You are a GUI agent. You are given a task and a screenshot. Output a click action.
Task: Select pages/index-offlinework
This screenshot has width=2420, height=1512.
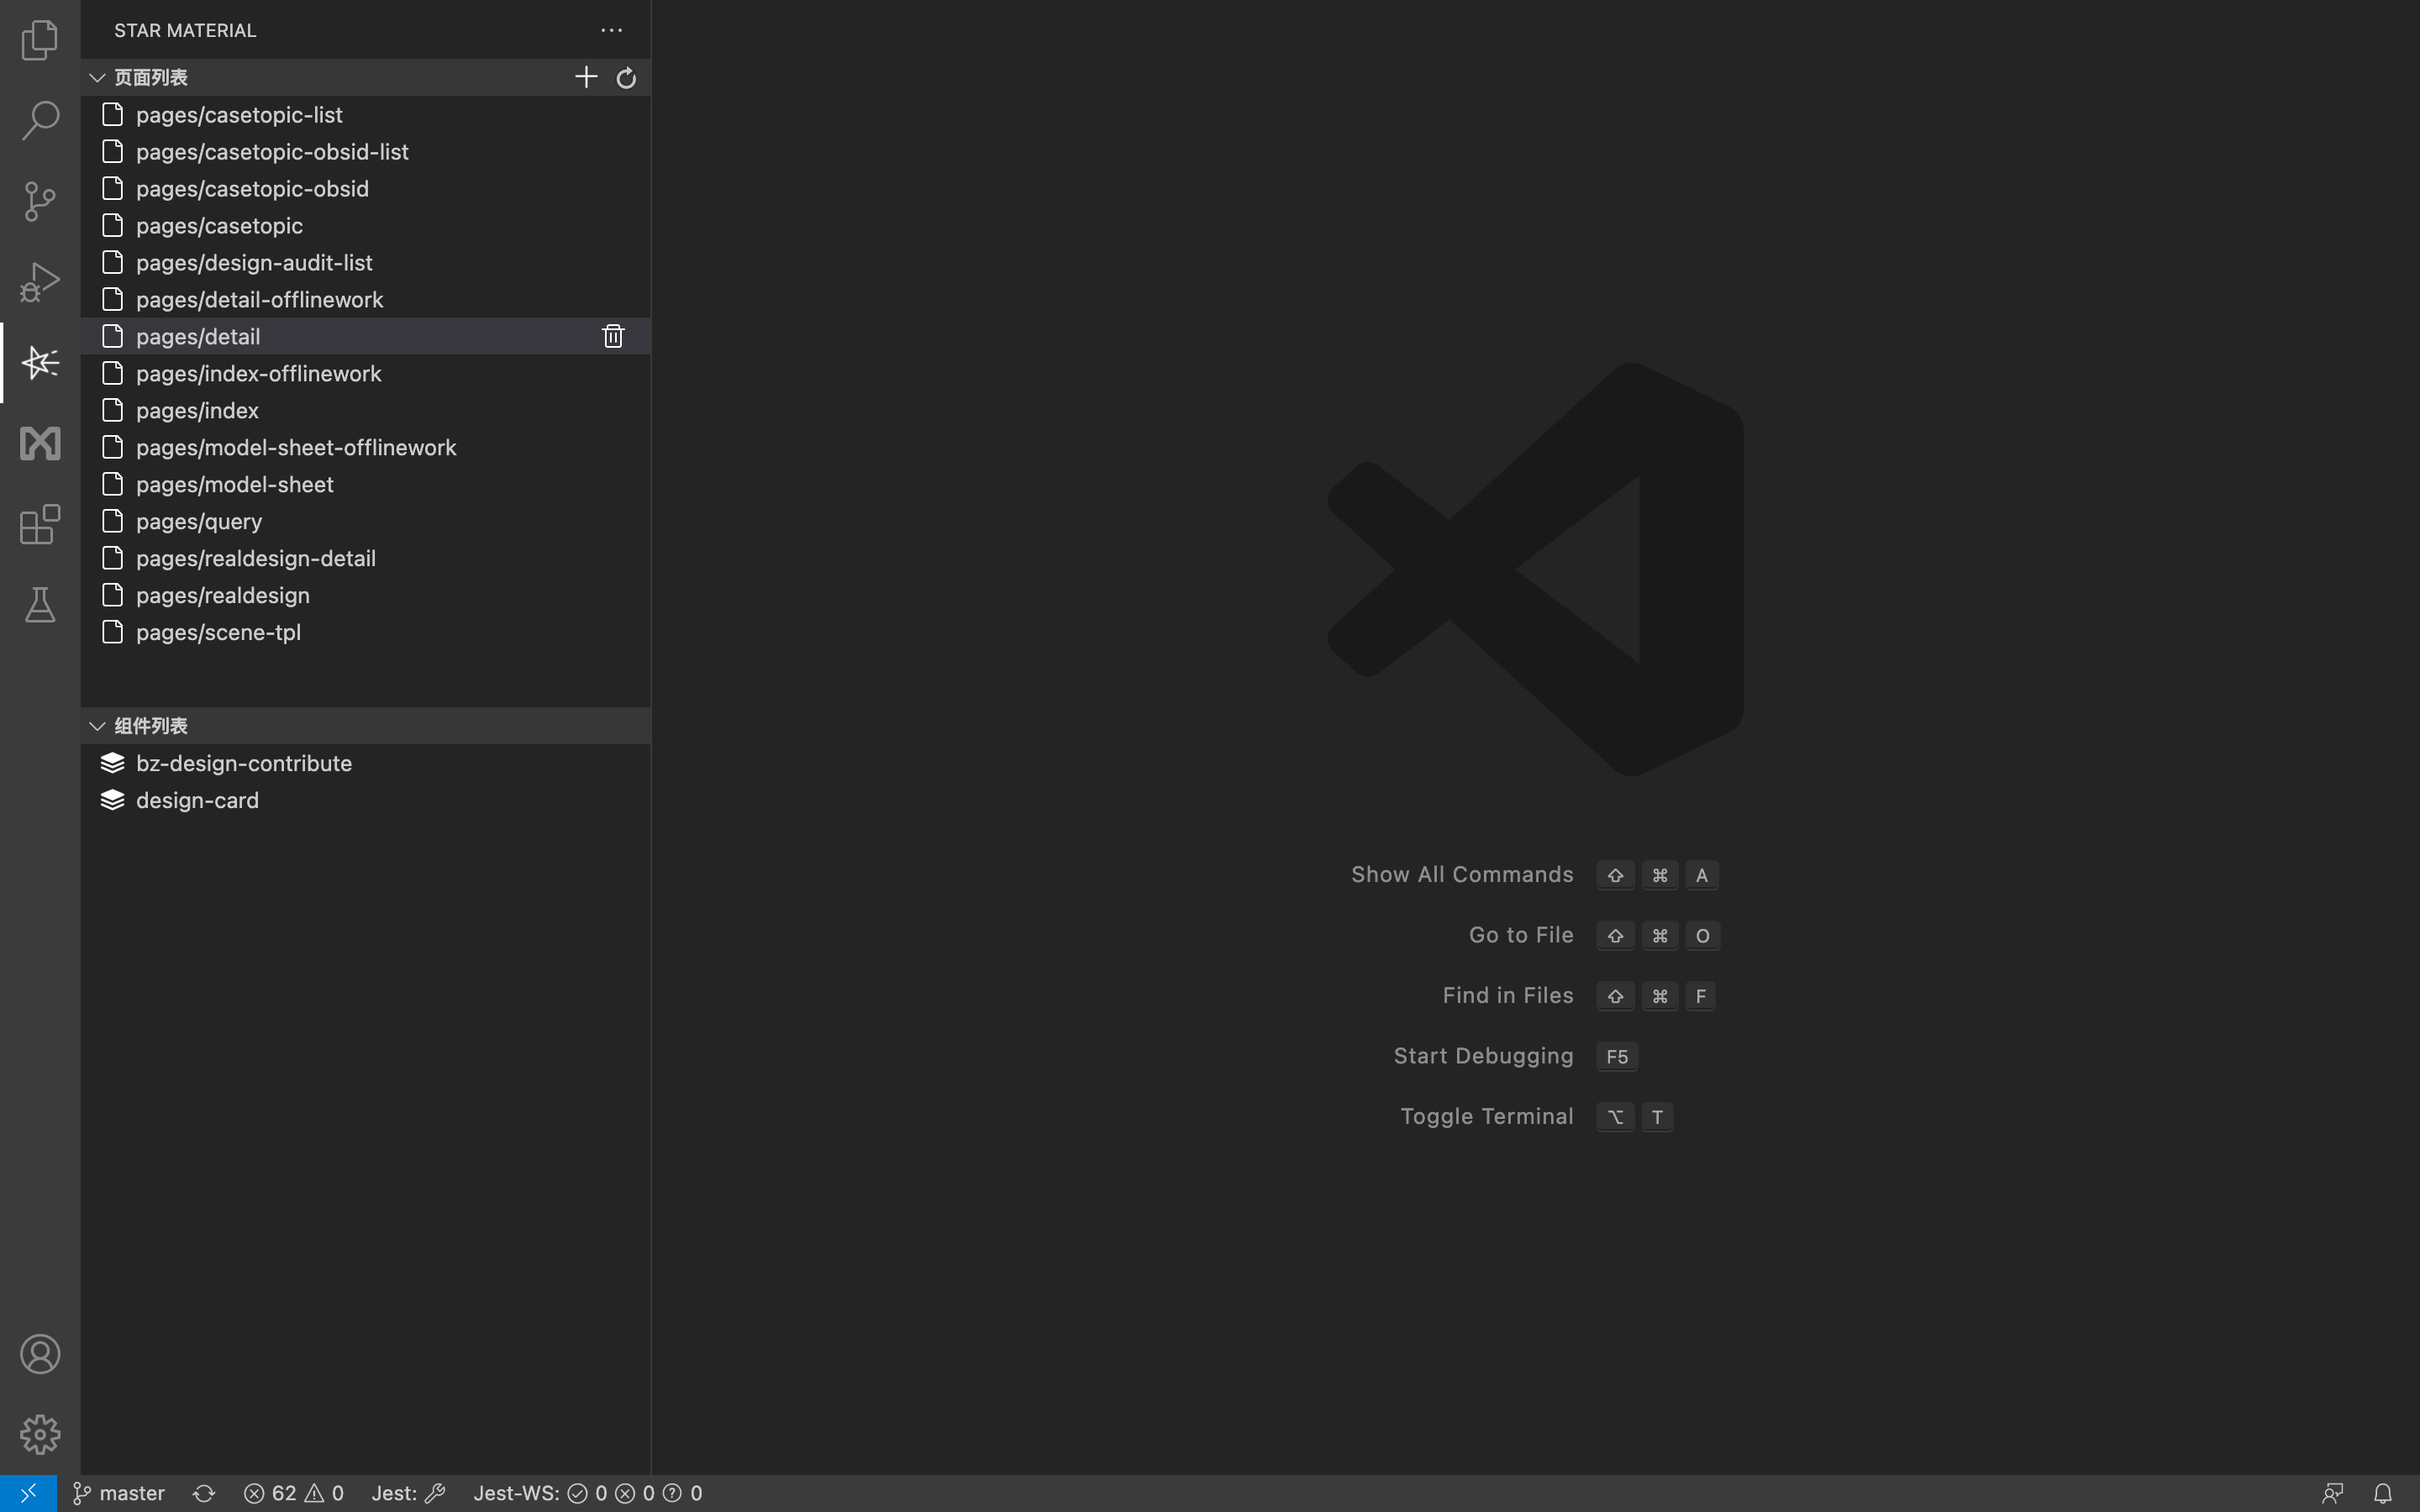[366, 373]
